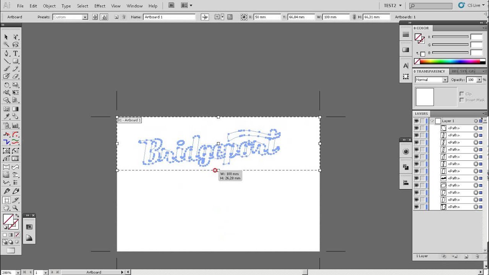Swap fill and stroke in toolbox
The image size is (489, 275).
pos(17,216)
